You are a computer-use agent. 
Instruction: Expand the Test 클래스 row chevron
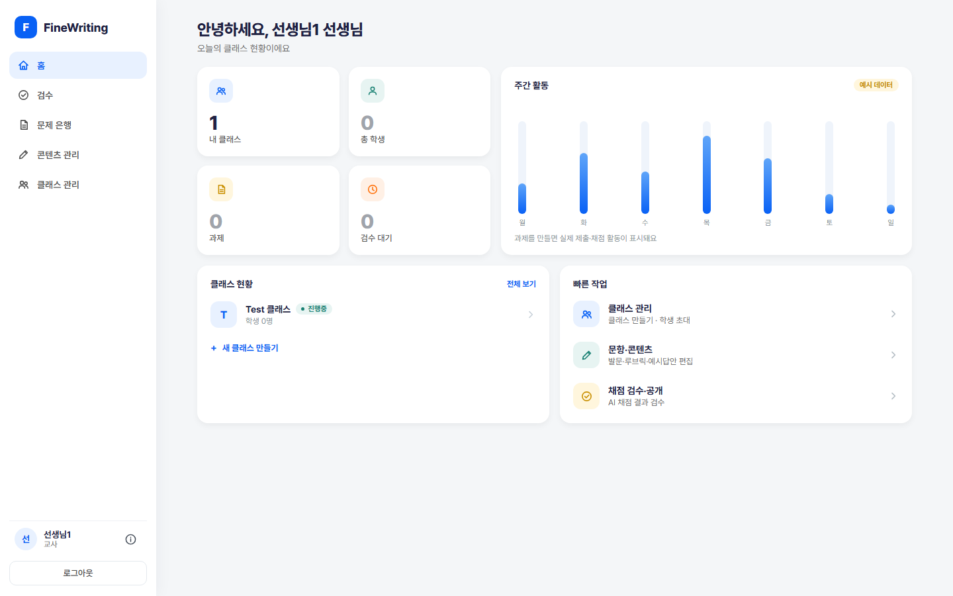pos(531,315)
